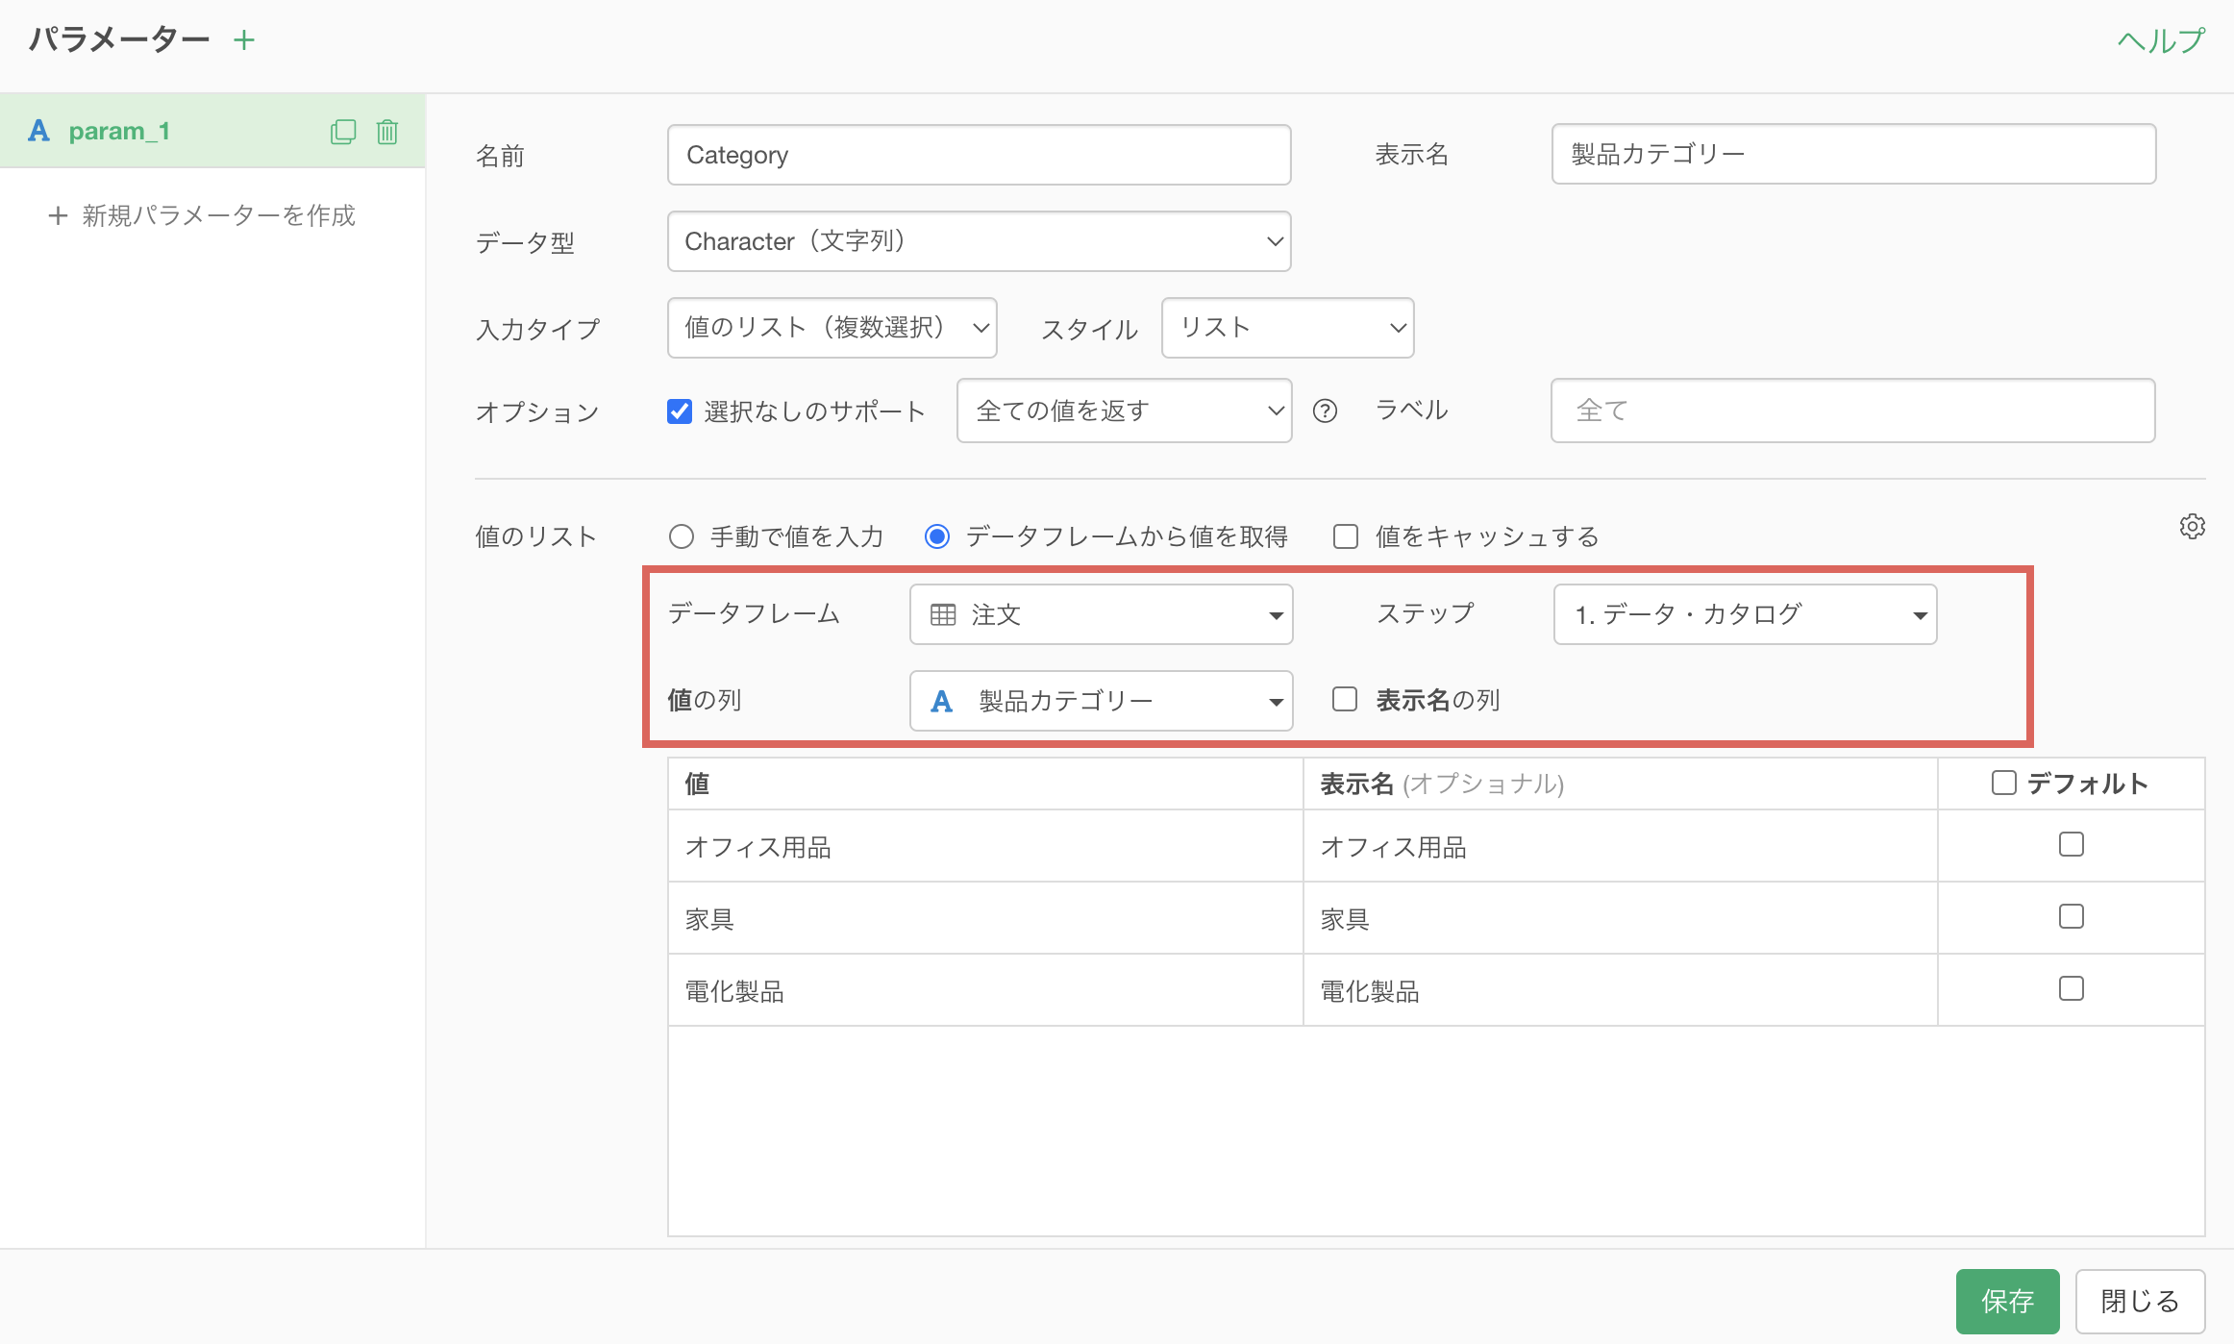The width and height of the screenshot is (2234, 1344).
Task: Click the 表示名 input field containing 製品カテゴリー
Action: pyautogui.click(x=1853, y=154)
